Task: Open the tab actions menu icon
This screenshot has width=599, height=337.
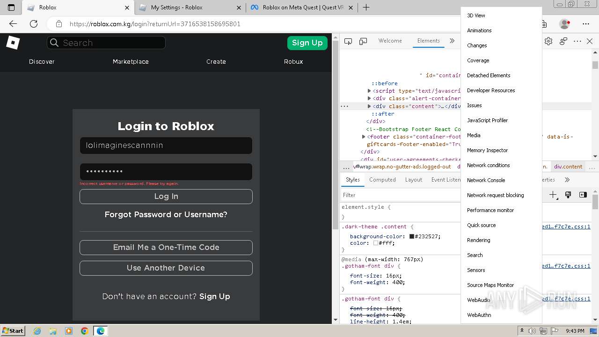Action: pos(11,7)
